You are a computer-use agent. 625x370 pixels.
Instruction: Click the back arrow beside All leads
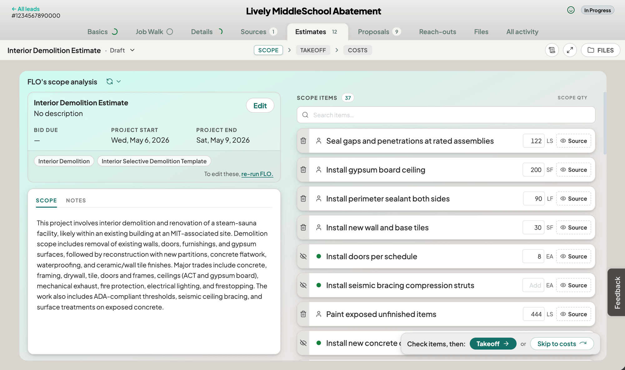(14, 9)
